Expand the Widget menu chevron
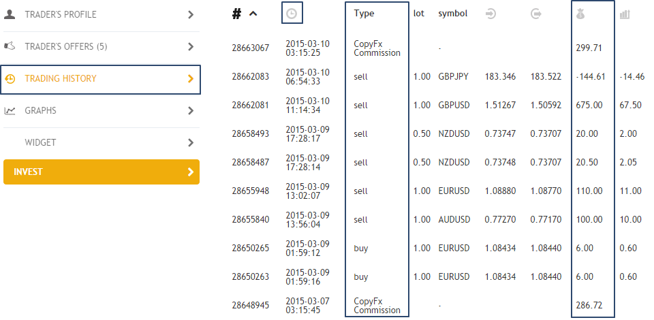This screenshot has width=654, height=320. click(x=191, y=143)
